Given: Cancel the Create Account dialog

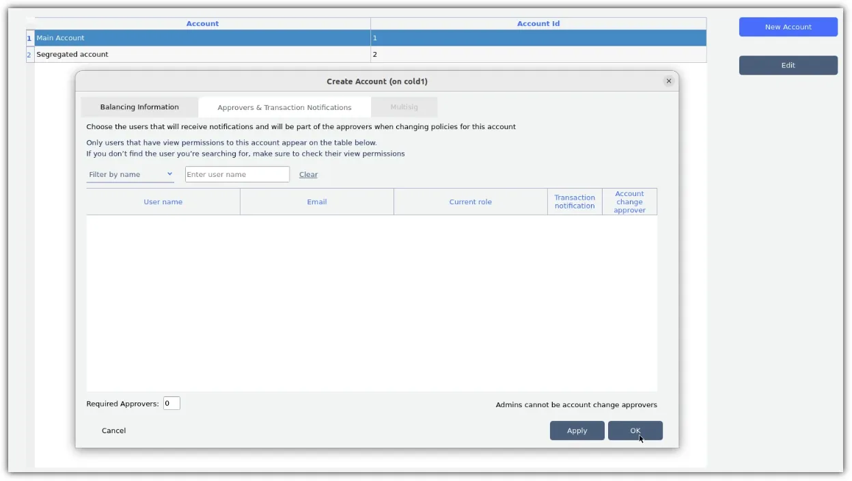Looking at the screenshot, I should pyautogui.click(x=113, y=431).
